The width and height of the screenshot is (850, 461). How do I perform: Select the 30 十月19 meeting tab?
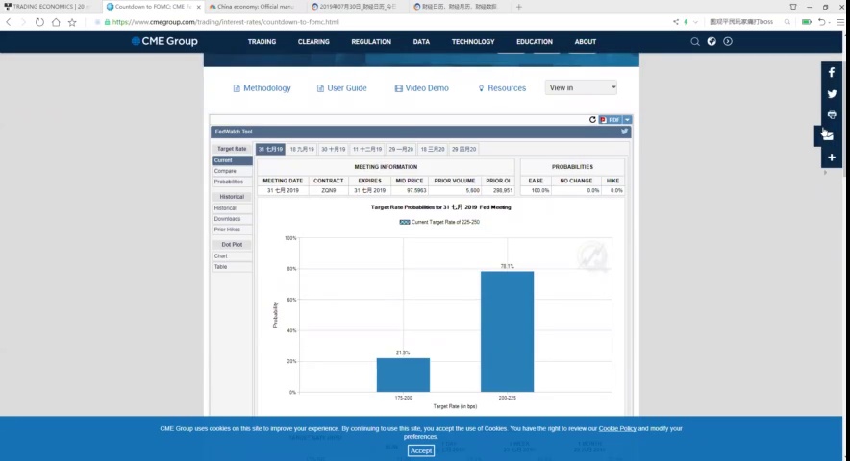point(333,149)
